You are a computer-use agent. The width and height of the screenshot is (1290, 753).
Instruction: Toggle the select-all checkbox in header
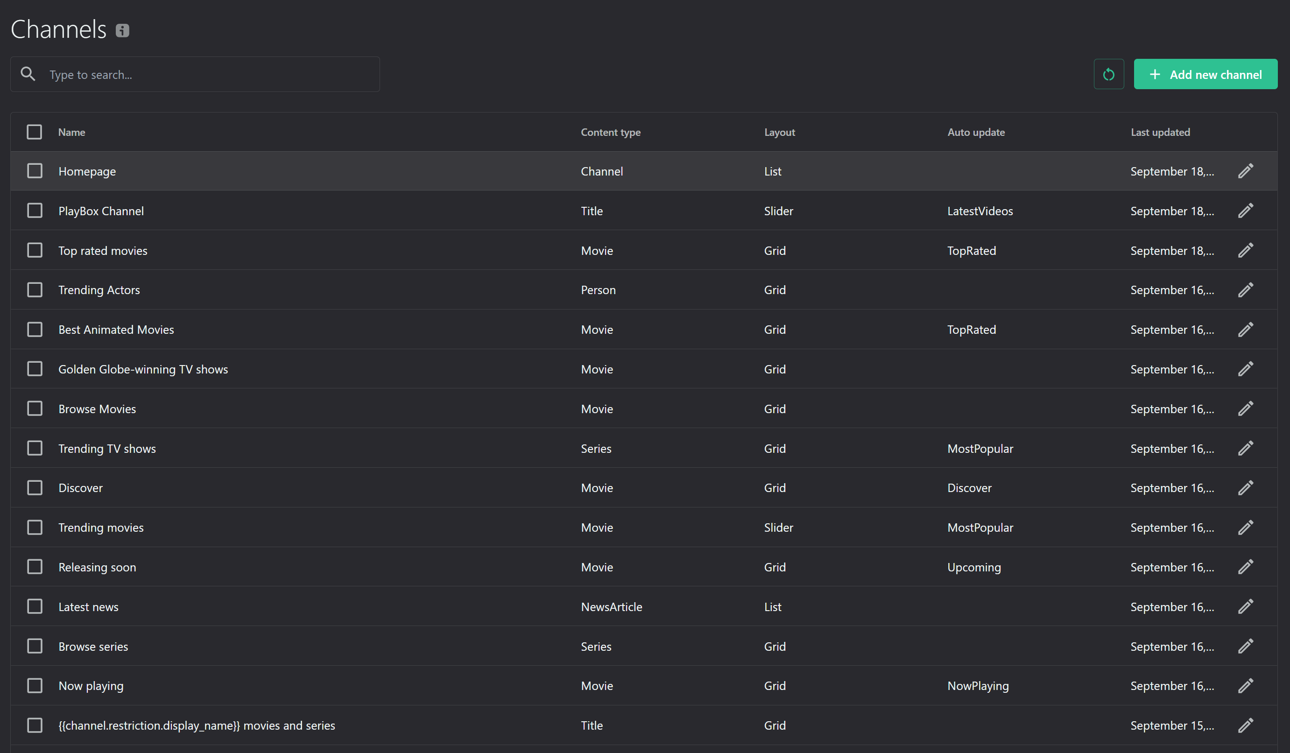(34, 132)
